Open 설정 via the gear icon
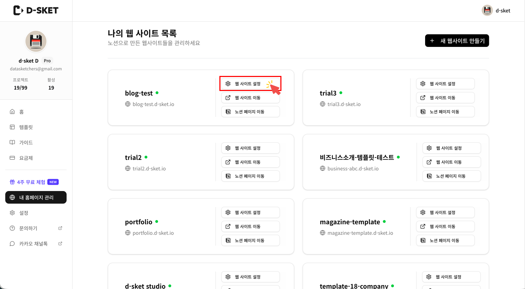Screen dimensions: 525x289 tap(12, 212)
